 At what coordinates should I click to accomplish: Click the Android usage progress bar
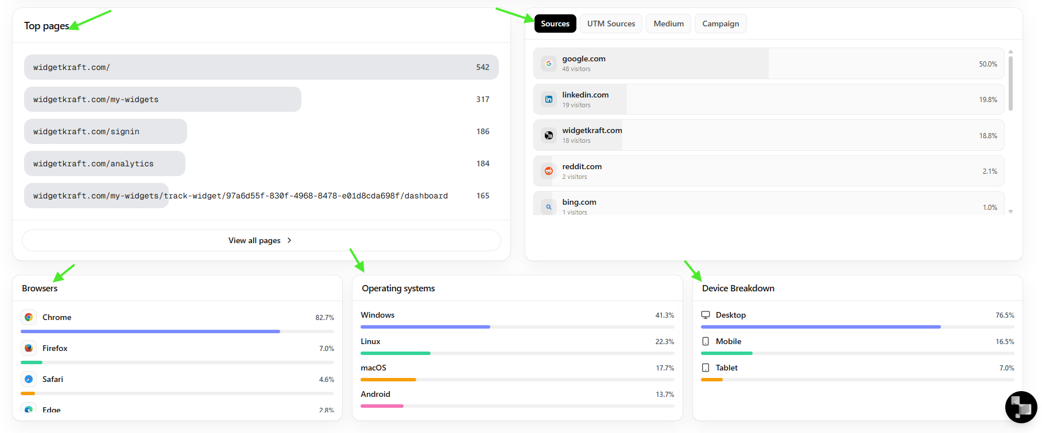[517, 406]
